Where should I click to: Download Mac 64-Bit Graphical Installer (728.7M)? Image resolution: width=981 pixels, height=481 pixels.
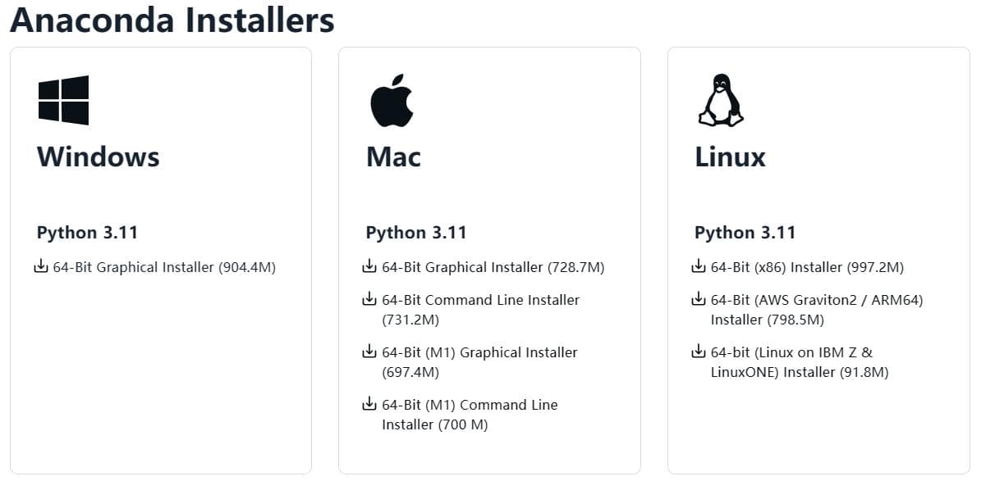493,267
